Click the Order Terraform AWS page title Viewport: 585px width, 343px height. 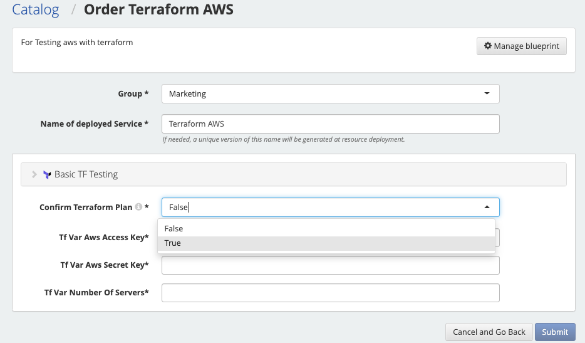point(158,9)
